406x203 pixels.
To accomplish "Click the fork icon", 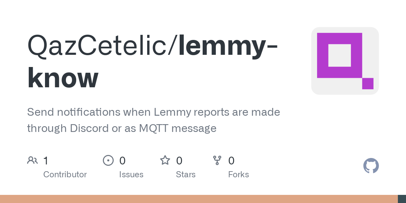I will (x=217, y=160).
